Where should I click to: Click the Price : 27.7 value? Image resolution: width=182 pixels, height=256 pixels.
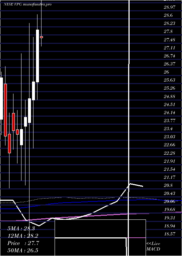(23, 243)
